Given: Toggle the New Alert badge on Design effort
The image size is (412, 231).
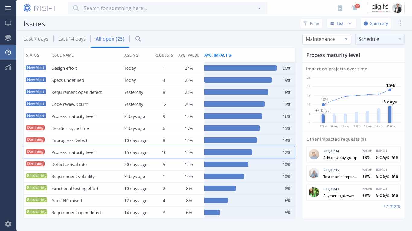Looking at the screenshot, I should click(x=36, y=67).
